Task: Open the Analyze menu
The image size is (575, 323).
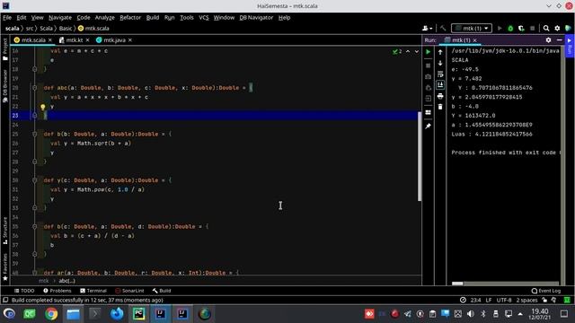Action: 104,17
